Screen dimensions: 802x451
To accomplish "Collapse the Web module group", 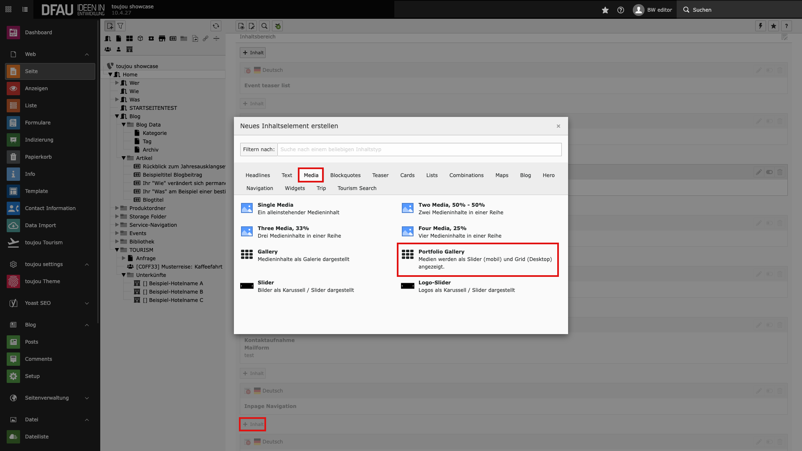I will pyautogui.click(x=87, y=54).
